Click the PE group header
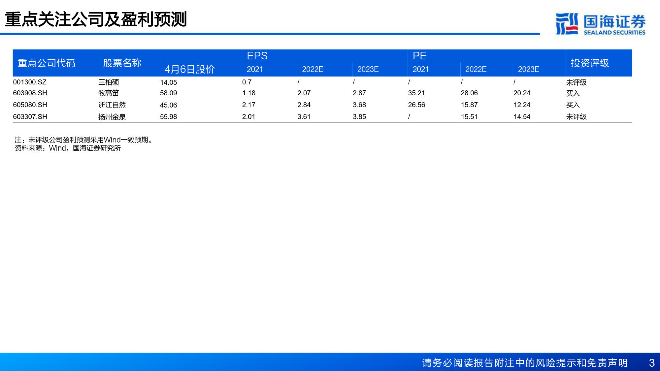Viewport: 660px width, 371px height. [419, 56]
